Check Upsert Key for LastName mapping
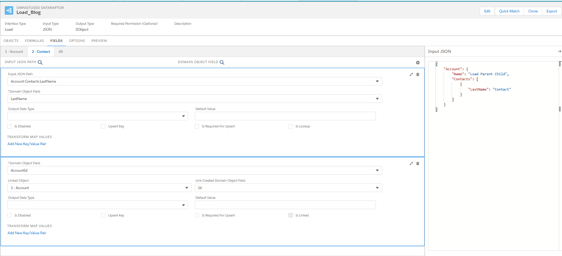Viewport: 562px width, 256px height. click(103, 127)
